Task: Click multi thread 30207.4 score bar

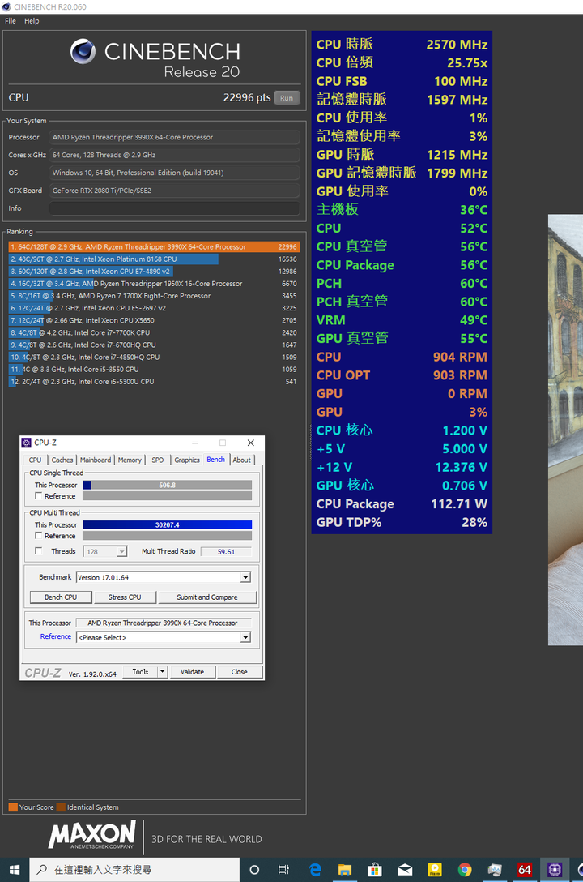Action: (x=168, y=524)
